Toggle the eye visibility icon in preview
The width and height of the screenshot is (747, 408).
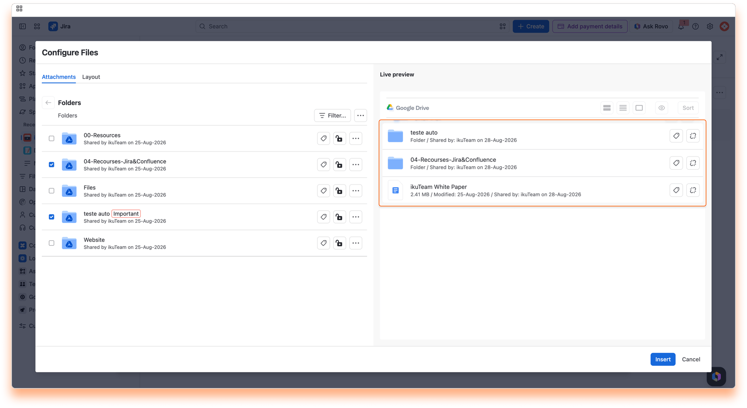click(x=662, y=108)
